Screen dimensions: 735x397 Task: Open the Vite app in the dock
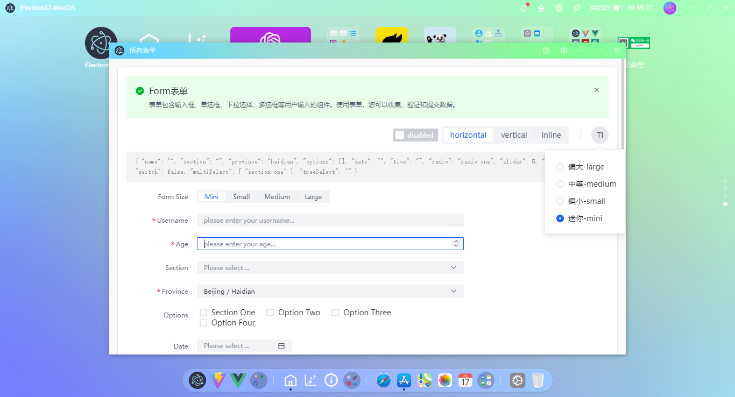click(218, 380)
